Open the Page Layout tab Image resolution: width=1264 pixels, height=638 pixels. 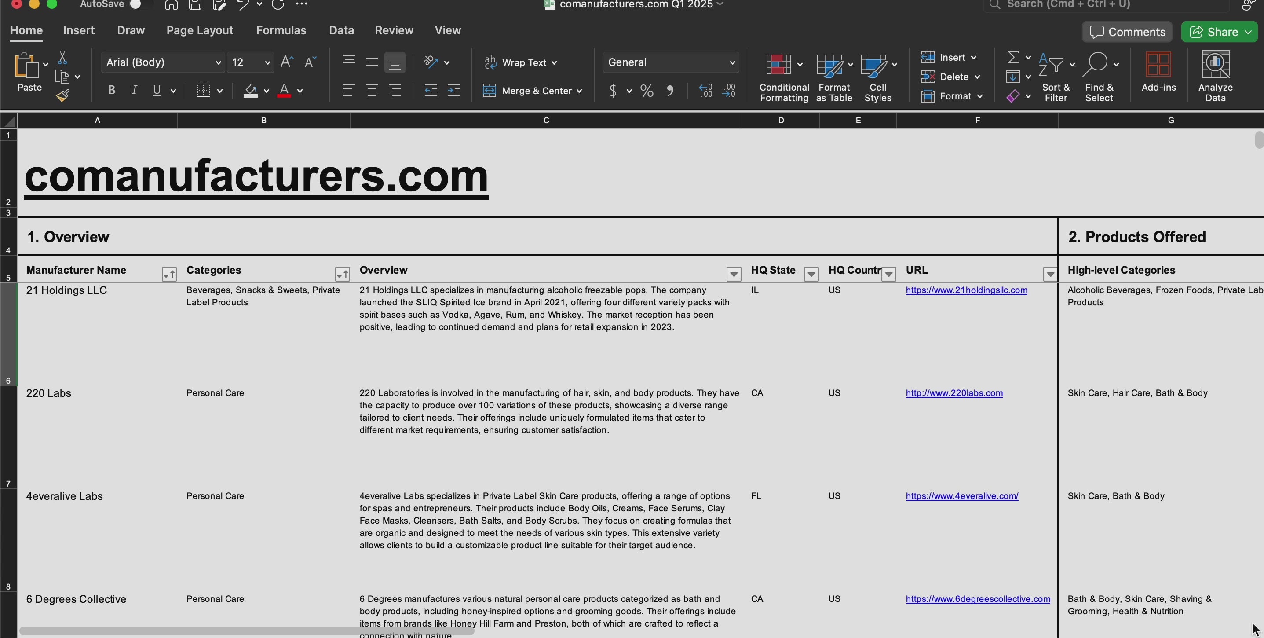coord(200,30)
